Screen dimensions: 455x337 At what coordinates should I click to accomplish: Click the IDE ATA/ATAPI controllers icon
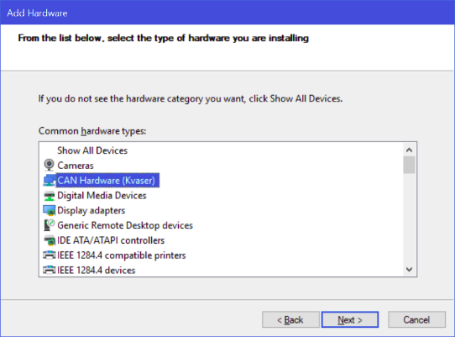tap(49, 240)
